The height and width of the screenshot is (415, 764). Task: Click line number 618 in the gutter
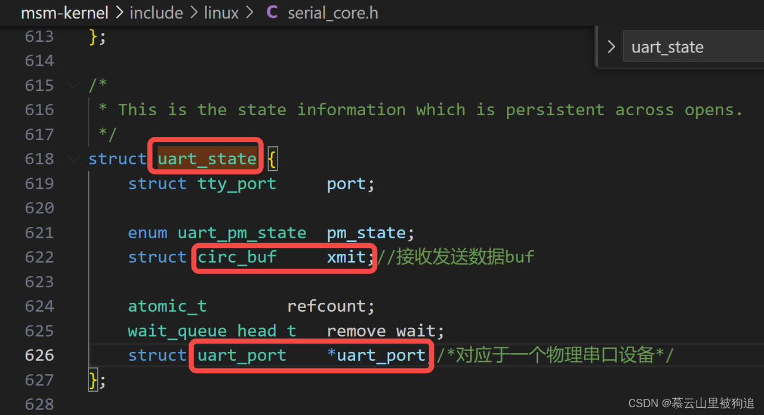[39, 159]
